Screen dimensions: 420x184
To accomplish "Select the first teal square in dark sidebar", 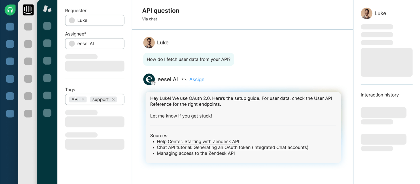I will click(x=47, y=26).
